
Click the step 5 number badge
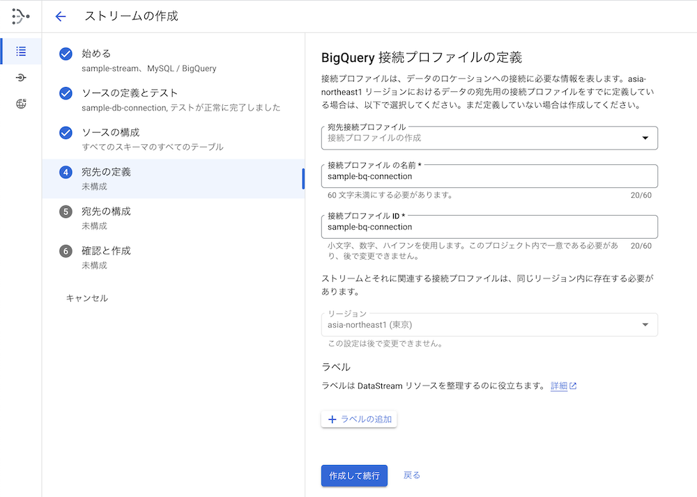[66, 212]
